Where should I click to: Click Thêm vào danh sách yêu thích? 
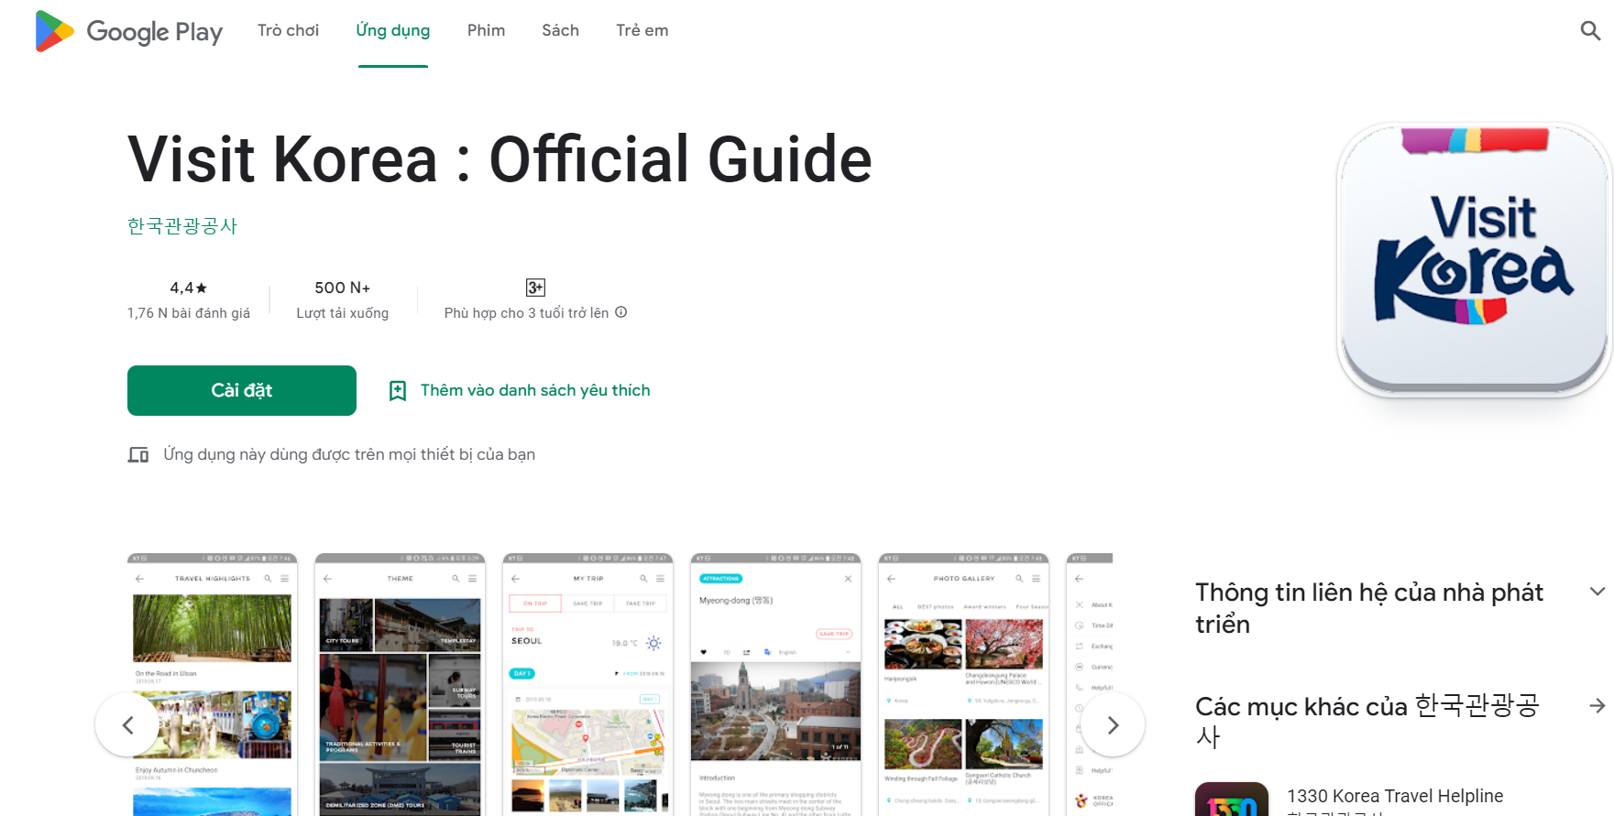pos(535,391)
